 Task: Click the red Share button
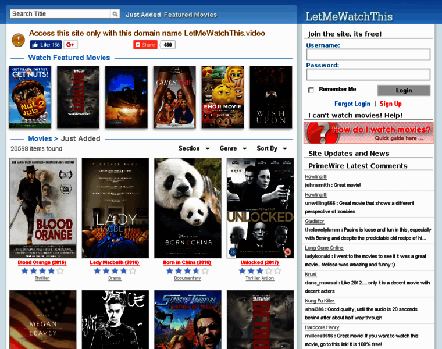click(x=145, y=45)
